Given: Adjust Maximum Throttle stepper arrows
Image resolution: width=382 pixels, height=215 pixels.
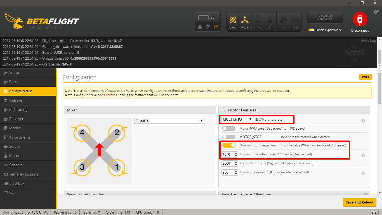Looking at the screenshot, I should tap(236, 163).
